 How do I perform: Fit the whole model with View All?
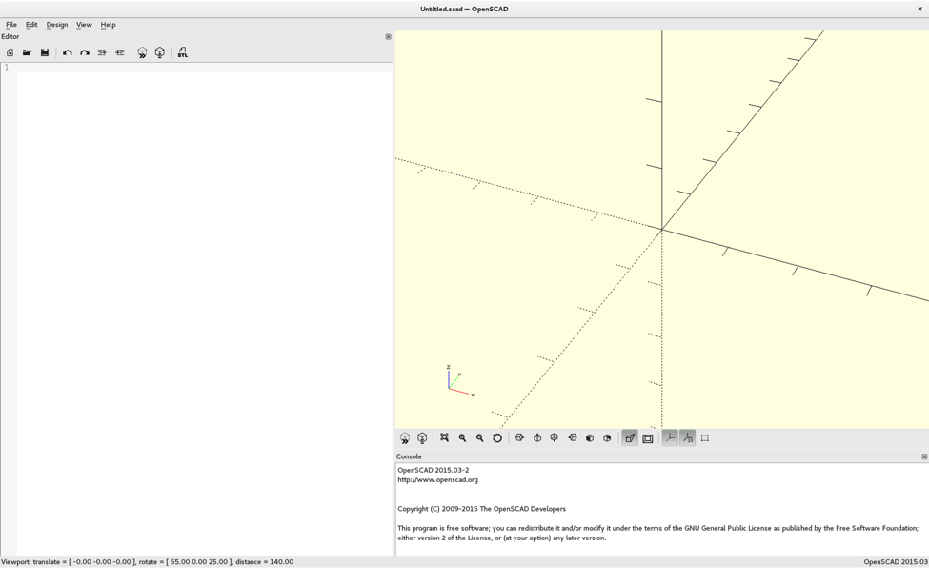tap(444, 438)
